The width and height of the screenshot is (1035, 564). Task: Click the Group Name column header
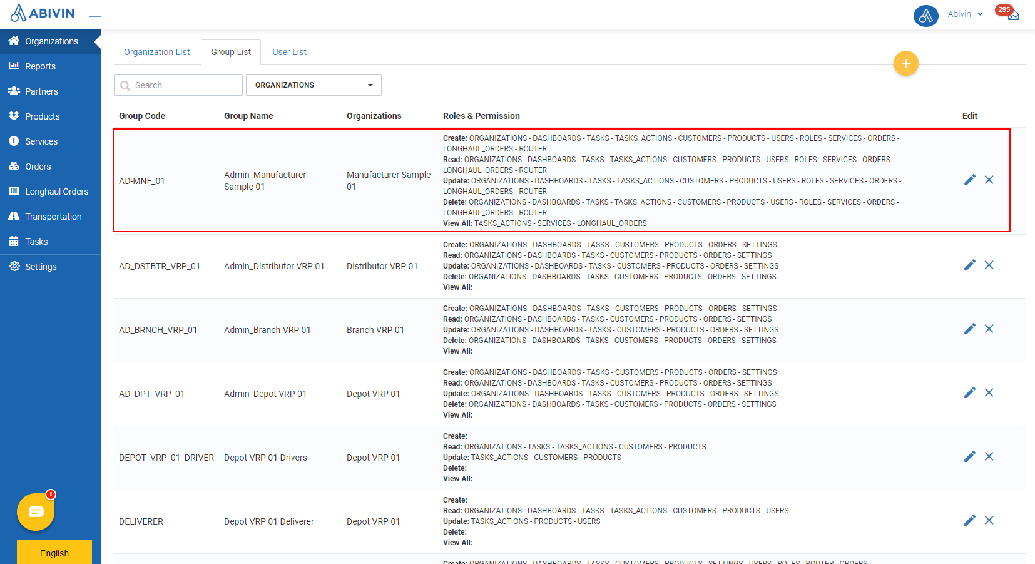tap(248, 116)
